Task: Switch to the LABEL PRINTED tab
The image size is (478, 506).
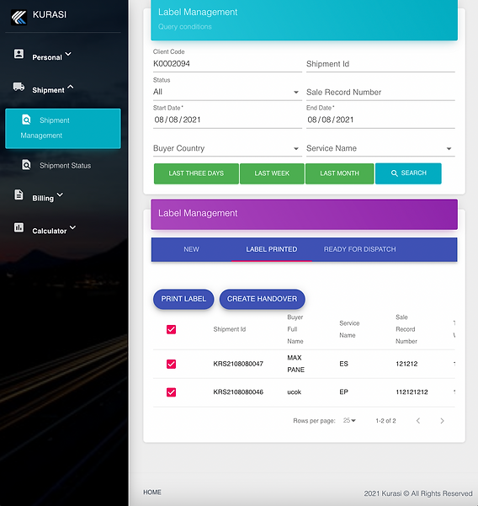Action: pos(272,249)
